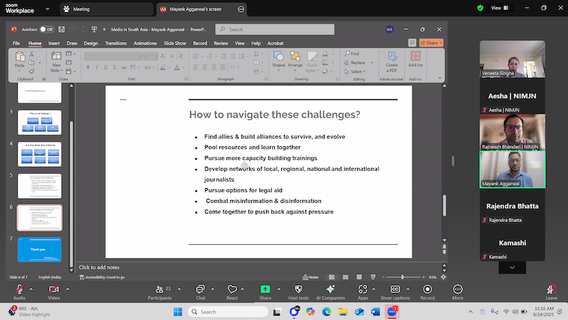Open the Insert ribbon tab
Screen dimensions: 568x320
[54, 43]
